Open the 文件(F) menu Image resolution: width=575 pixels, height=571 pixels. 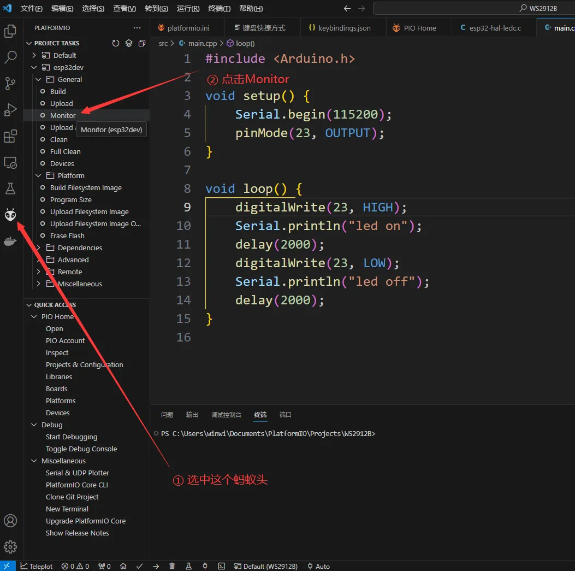(32, 8)
